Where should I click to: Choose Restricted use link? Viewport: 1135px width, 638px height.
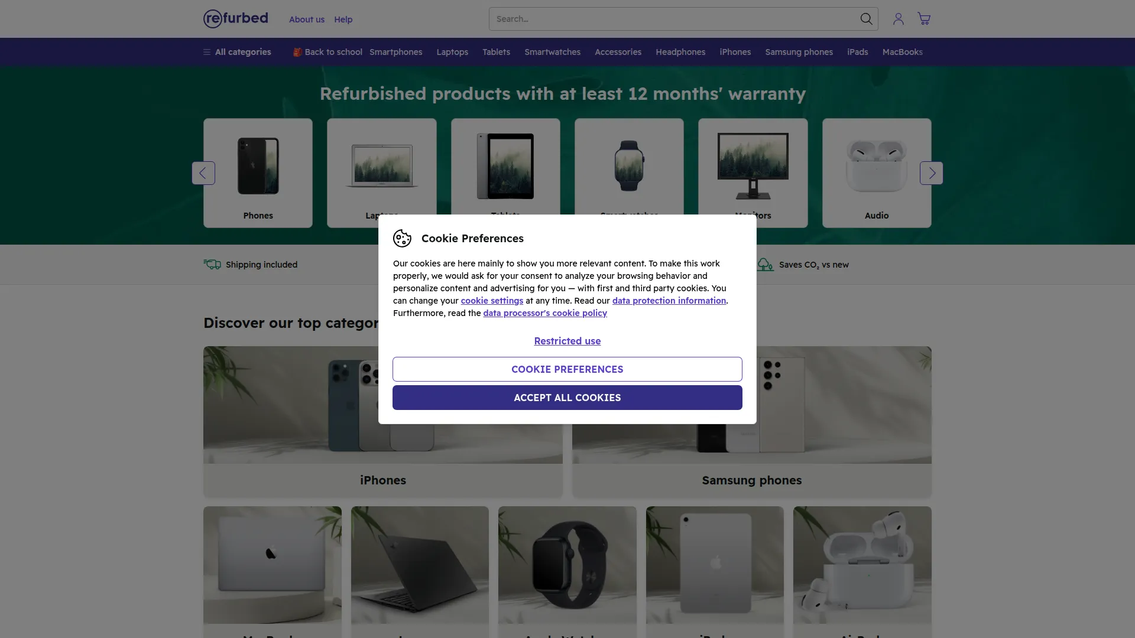click(x=567, y=341)
